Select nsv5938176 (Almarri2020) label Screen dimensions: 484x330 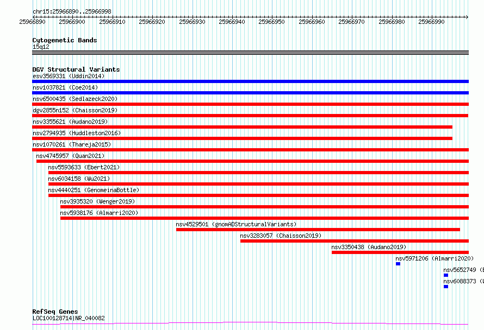[x=99, y=213]
